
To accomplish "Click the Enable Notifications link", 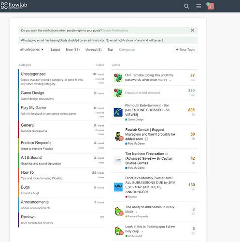I will click(x=115, y=30).
